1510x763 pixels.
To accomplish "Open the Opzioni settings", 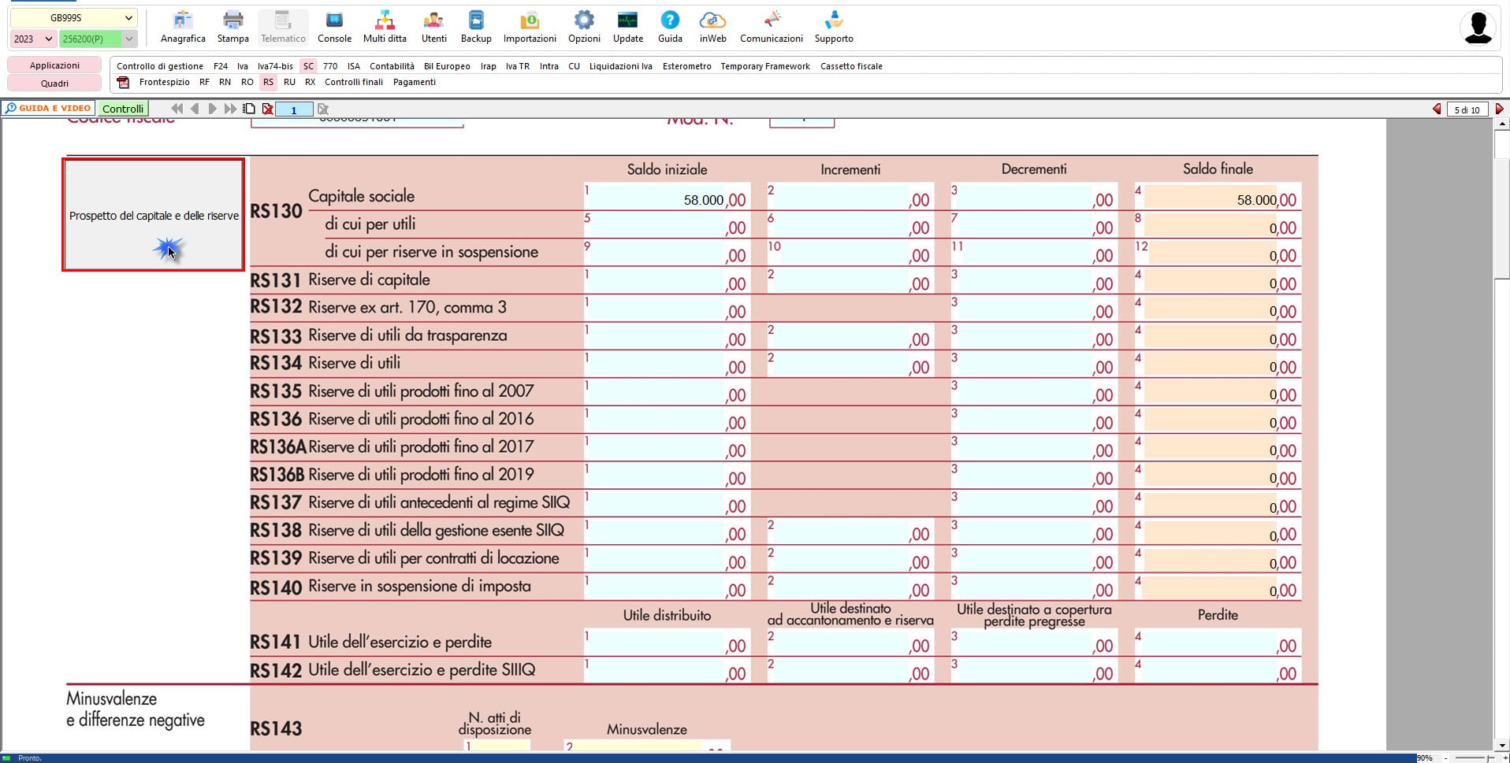I will 584,26.
